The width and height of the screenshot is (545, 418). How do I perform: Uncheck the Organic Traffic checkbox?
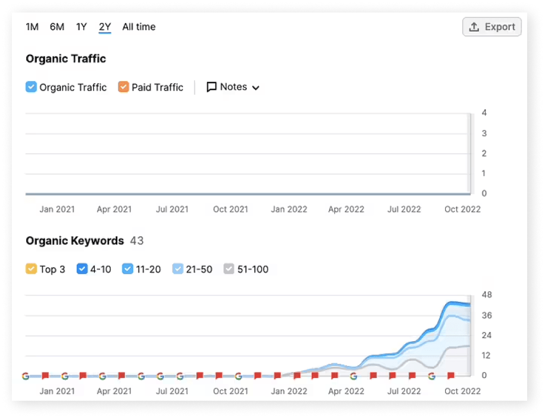coord(31,86)
